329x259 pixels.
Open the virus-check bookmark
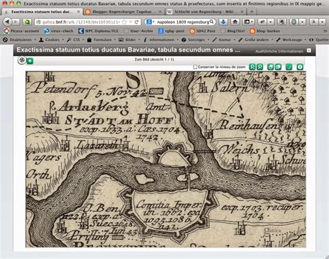pyautogui.click(x=59, y=31)
